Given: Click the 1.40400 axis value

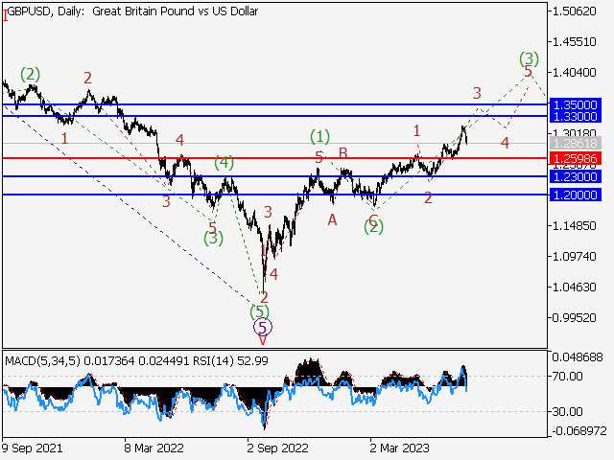Looking at the screenshot, I should (x=574, y=73).
